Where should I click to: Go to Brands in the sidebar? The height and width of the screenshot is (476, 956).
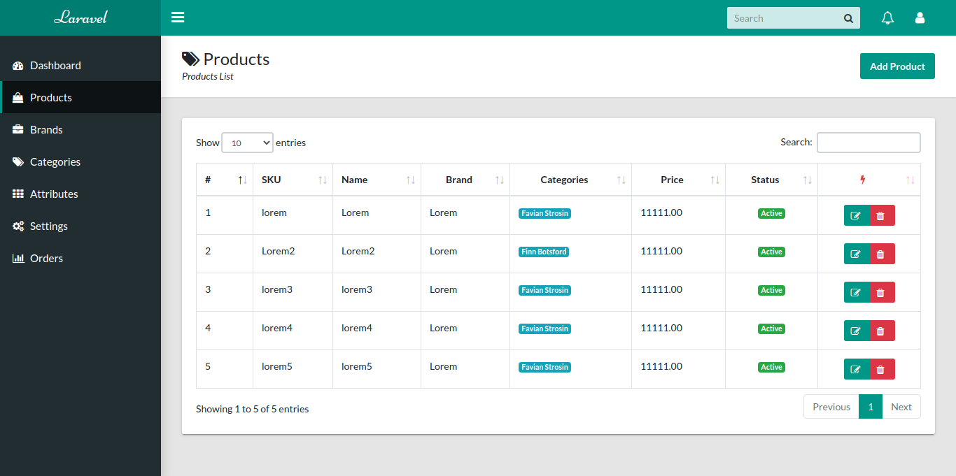click(x=80, y=129)
